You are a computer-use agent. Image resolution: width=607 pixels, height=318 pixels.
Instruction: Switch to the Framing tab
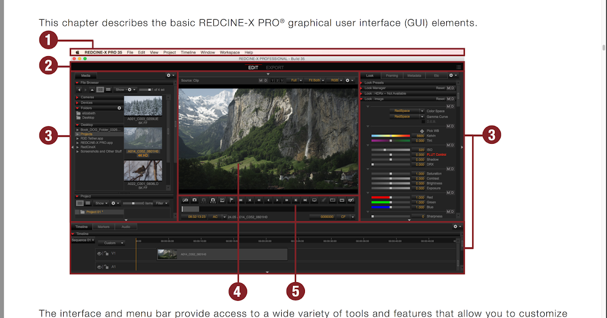[392, 76]
